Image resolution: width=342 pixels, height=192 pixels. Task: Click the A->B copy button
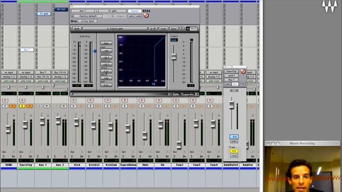click(x=153, y=28)
